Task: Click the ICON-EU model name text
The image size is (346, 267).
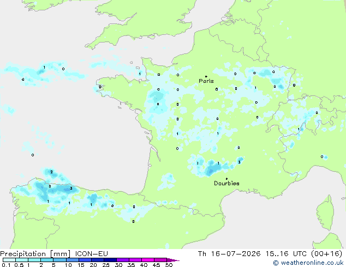Action: pos(91,254)
